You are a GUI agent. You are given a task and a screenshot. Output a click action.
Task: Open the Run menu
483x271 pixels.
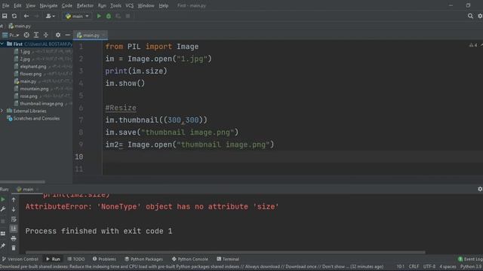tap(102, 5)
